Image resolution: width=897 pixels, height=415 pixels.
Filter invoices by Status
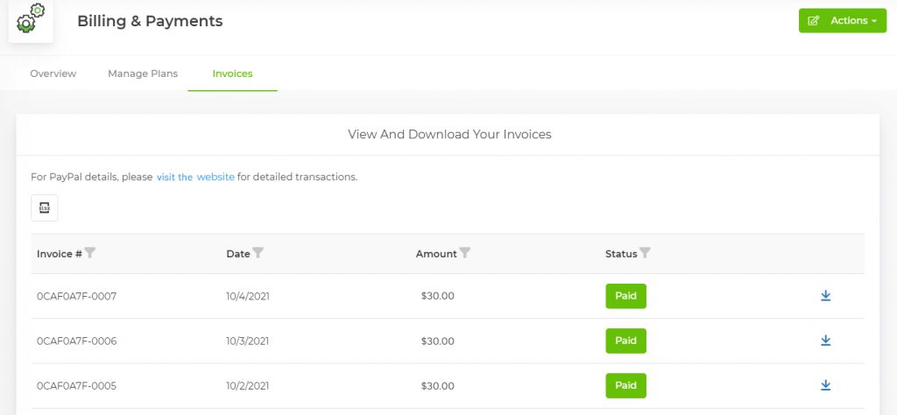[646, 253]
